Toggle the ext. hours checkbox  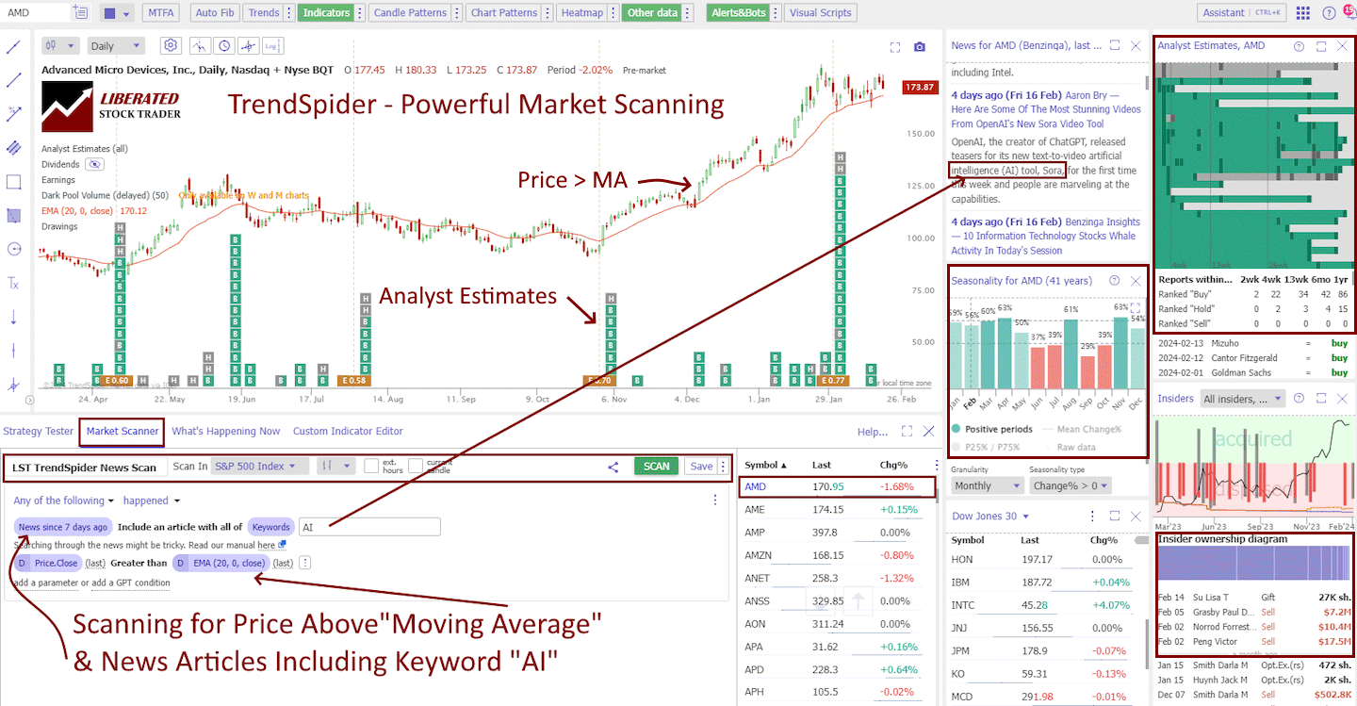(371, 466)
